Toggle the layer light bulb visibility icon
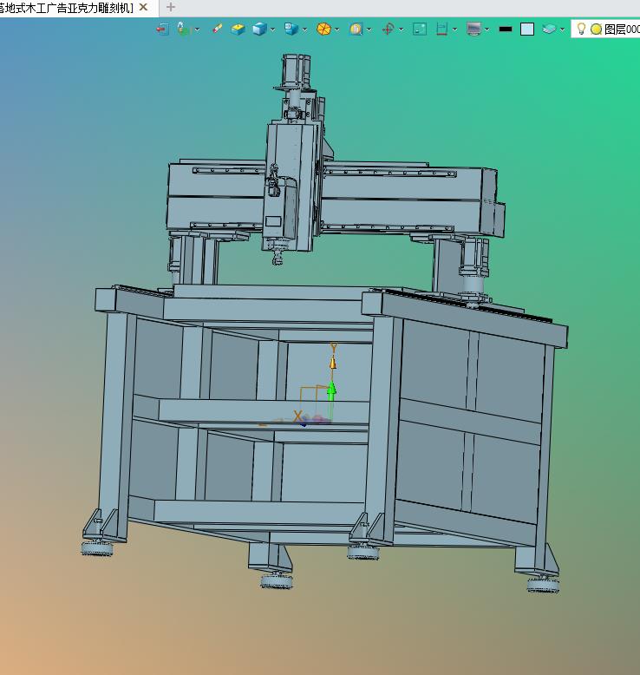Screen dimensions: 640x675 click(x=581, y=29)
